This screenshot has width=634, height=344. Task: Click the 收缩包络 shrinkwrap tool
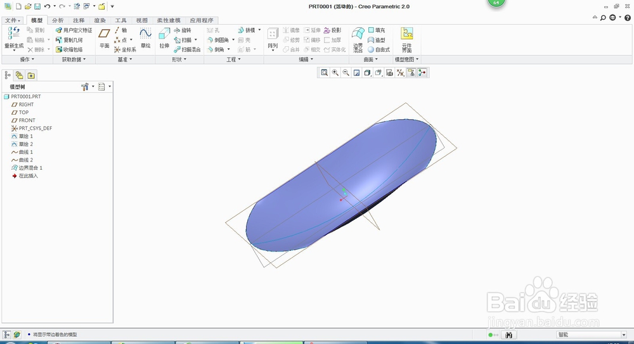click(x=69, y=49)
